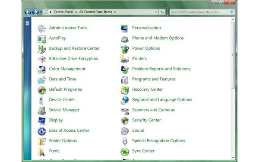
Task: Open the Speech Recognition Options link
Action: [158, 141]
